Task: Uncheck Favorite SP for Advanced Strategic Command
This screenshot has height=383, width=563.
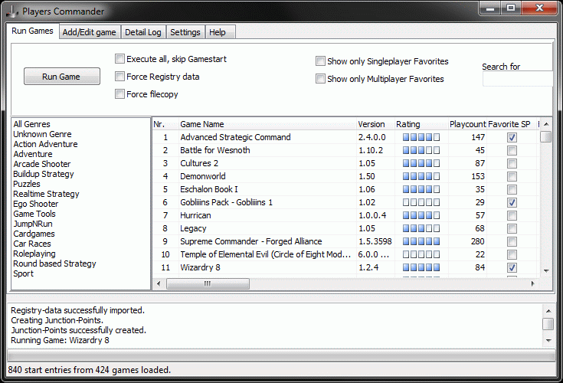Action: tap(512, 137)
